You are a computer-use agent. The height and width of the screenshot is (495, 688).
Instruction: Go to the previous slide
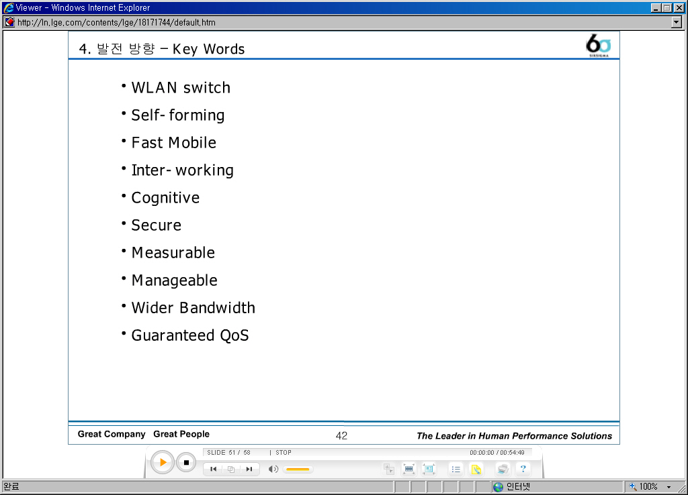(213, 470)
